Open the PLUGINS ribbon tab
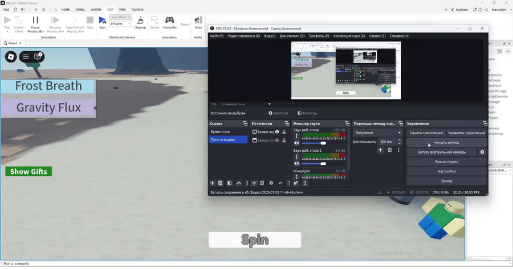 (x=137, y=10)
